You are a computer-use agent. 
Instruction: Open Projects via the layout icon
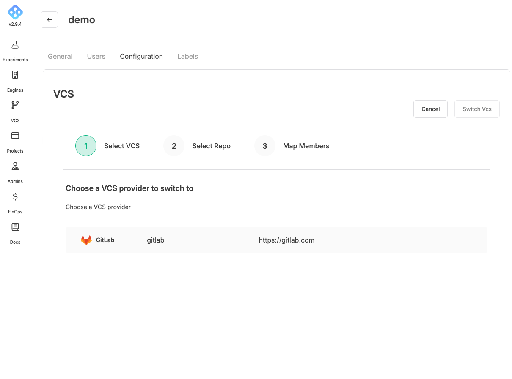15,136
